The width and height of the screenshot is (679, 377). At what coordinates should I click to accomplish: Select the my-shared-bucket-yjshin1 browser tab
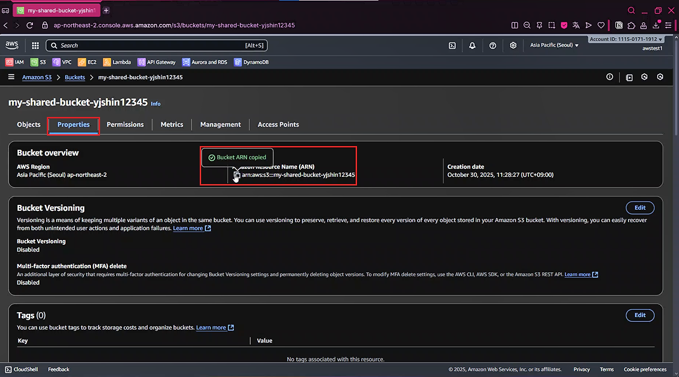tap(57, 11)
